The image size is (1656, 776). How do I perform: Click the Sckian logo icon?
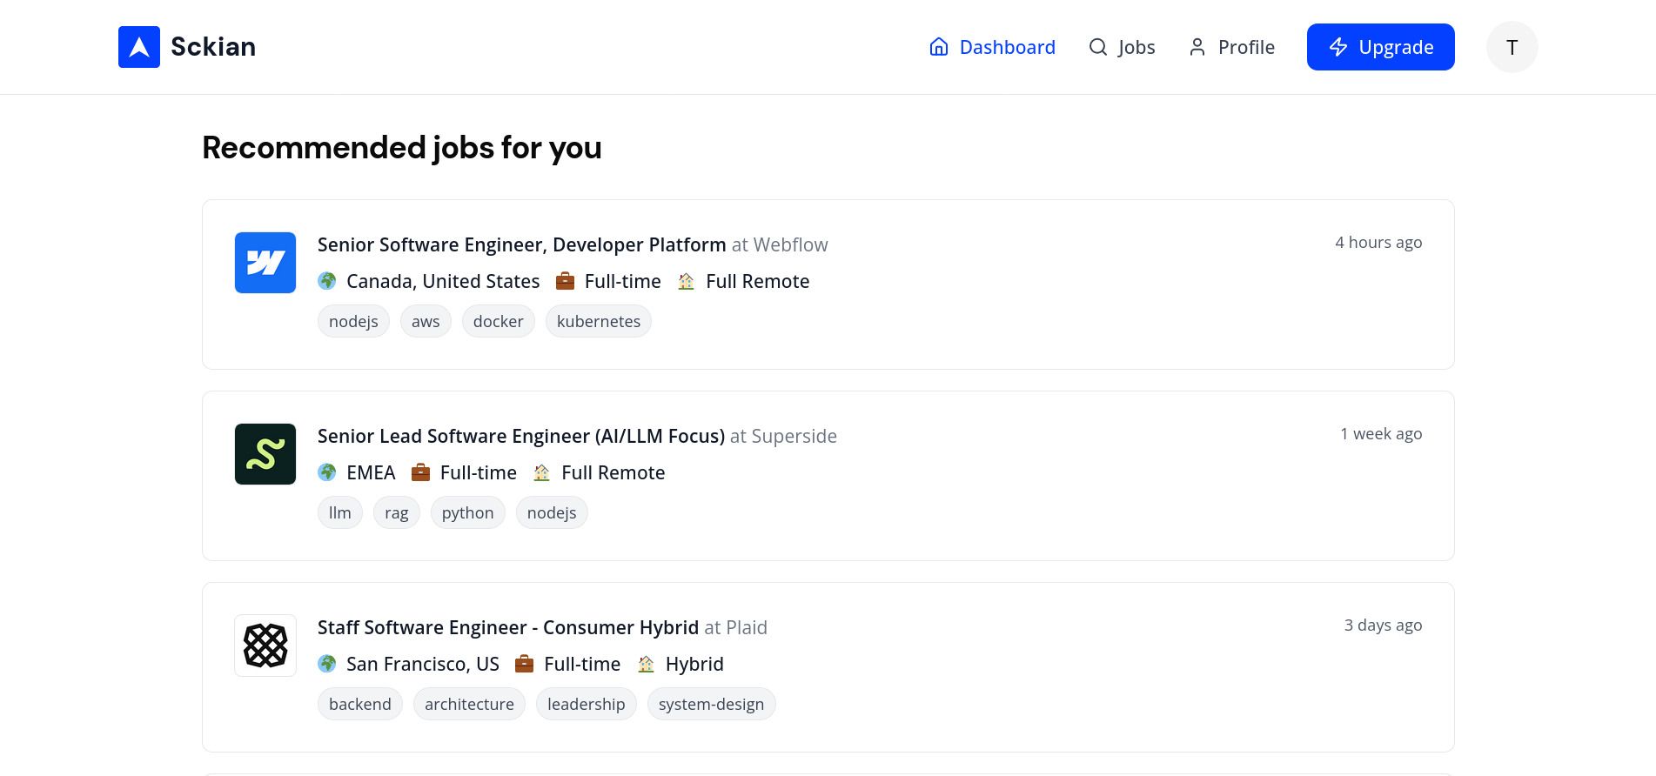pos(139,47)
